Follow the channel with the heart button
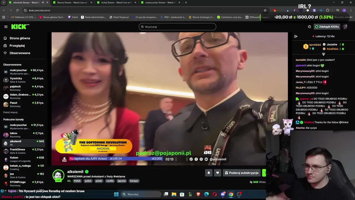This screenshot has width=355, height=200. click(x=217, y=173)
